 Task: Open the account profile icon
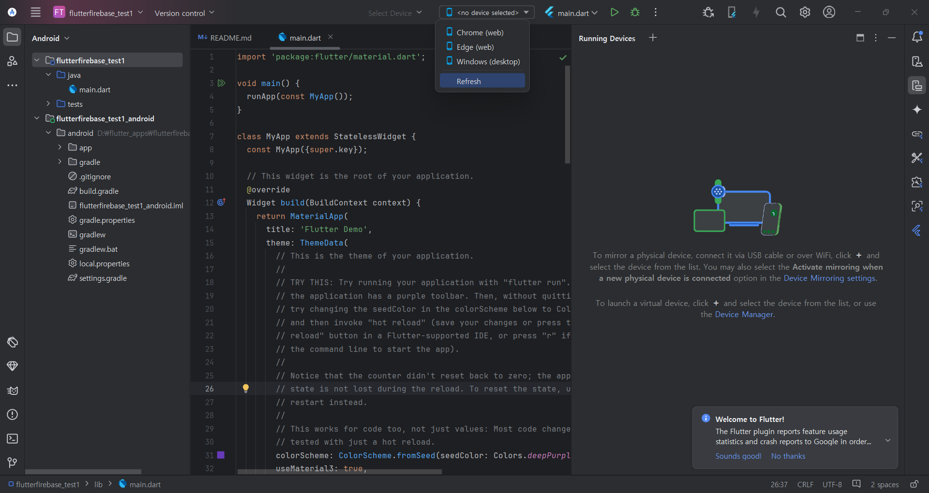pos(829,13)
